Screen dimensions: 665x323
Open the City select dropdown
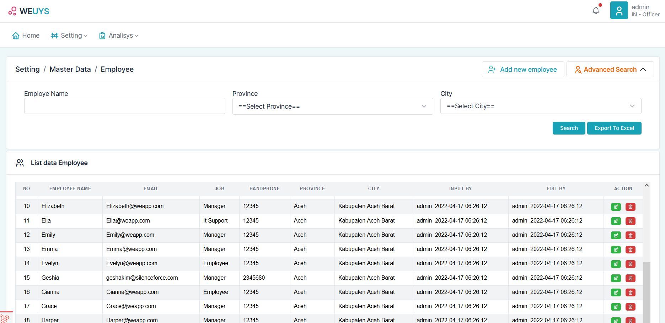pyautogui.click(x=541, y=106)
